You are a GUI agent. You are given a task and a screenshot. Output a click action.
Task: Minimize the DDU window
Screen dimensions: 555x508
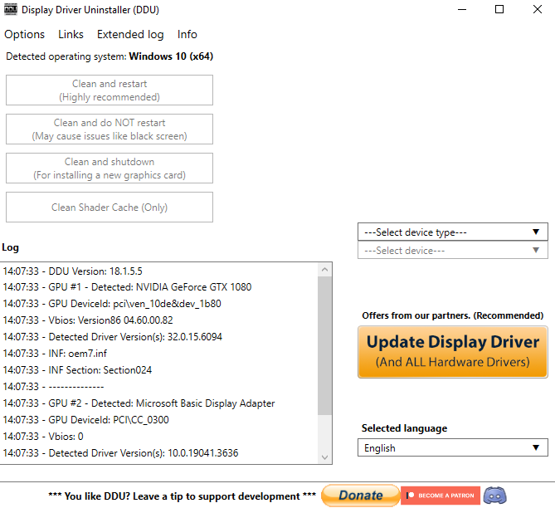pos(462,10)
